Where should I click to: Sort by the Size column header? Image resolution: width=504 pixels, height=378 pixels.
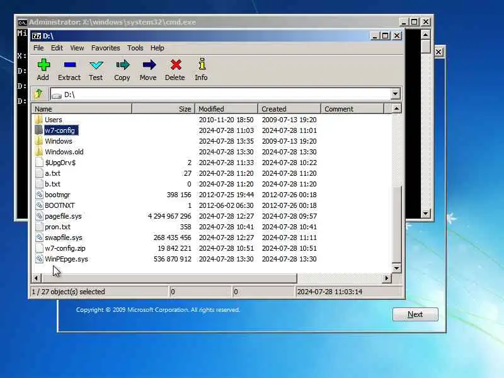pos(164,108)
